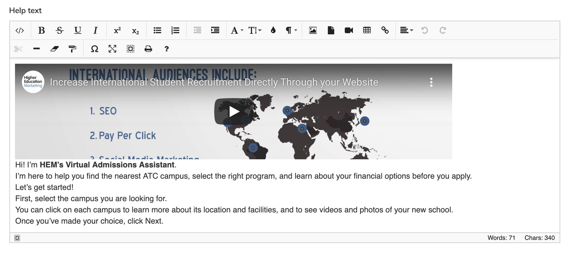The width and height of the screenshot is (569, 253).
Task: Toggle strikethrough formatting
Action: [x=59, y=30]
